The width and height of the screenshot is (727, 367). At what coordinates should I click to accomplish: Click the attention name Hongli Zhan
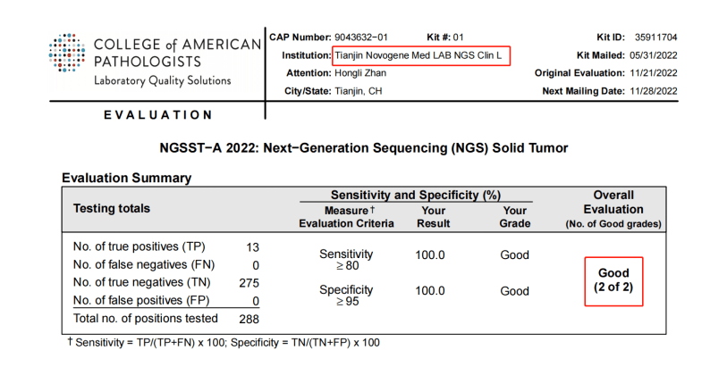pos(360,73)
